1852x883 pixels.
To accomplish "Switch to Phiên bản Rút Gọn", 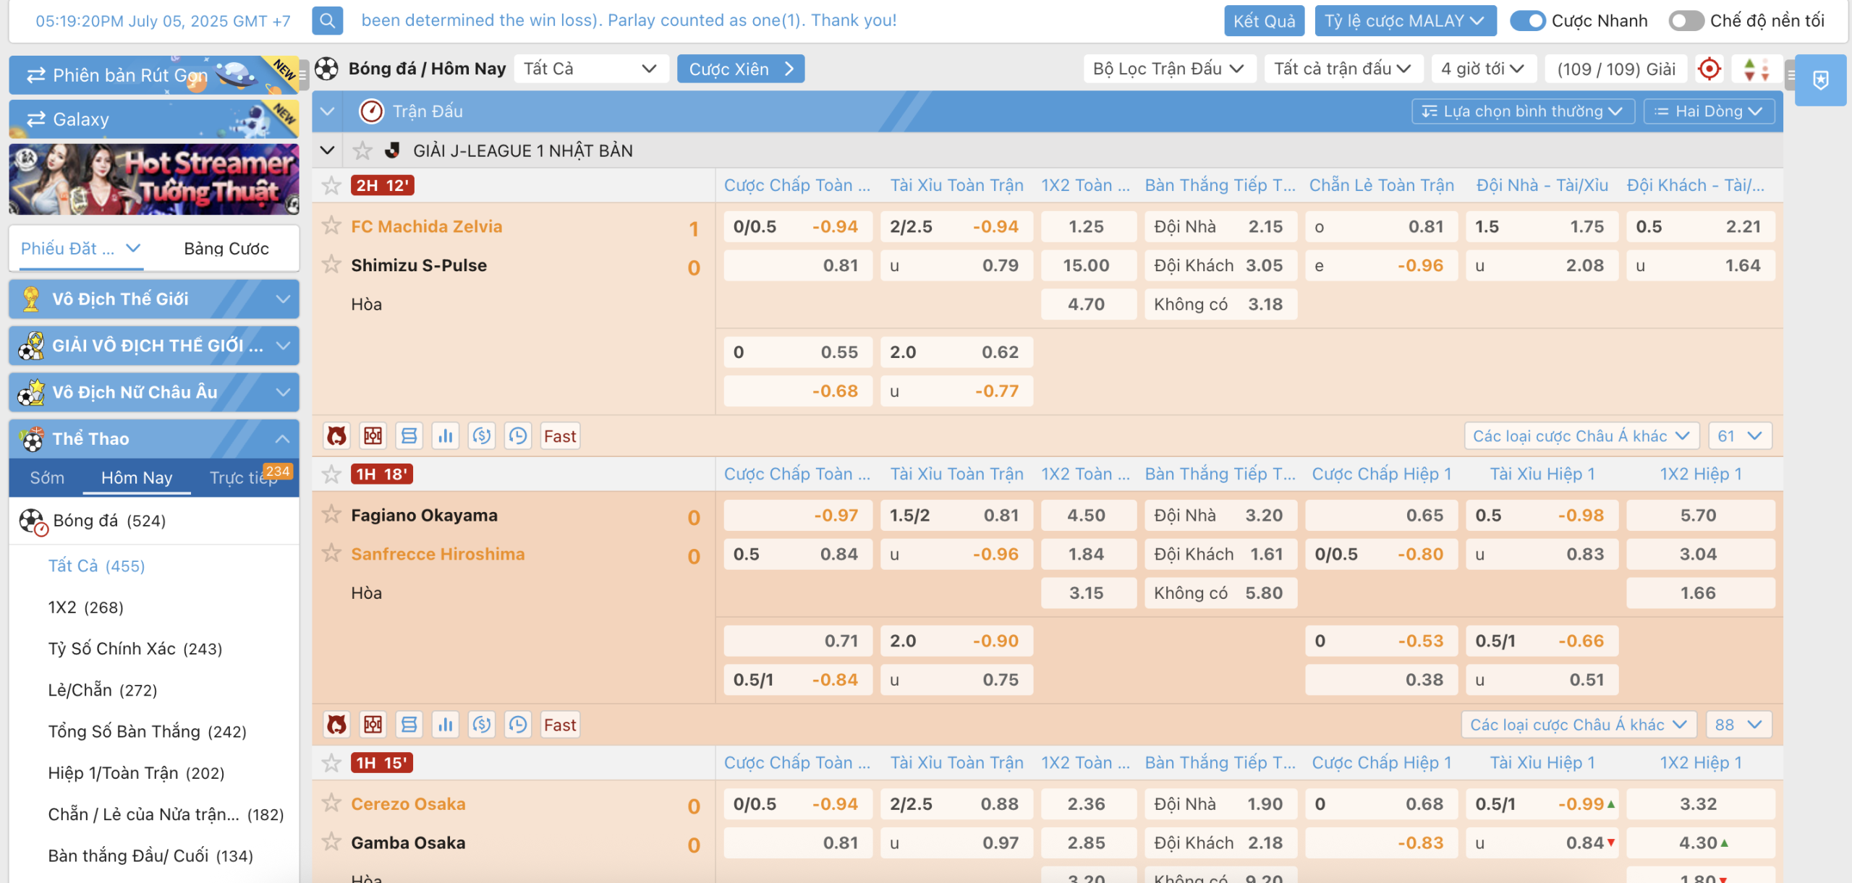I will pyautogui.click(x=154, y=75).
